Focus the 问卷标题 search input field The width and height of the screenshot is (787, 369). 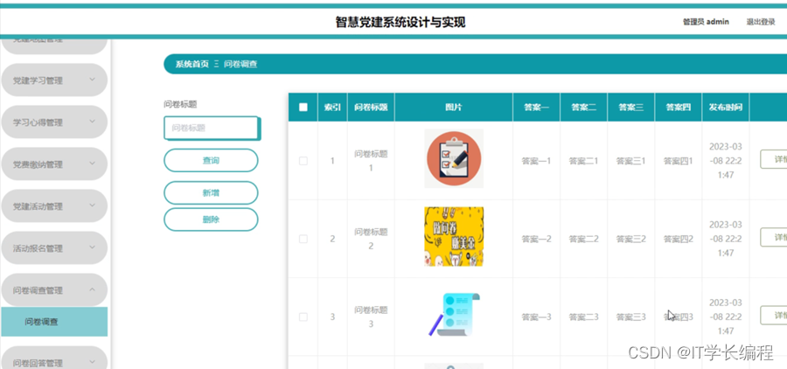(x=212, y=128)
